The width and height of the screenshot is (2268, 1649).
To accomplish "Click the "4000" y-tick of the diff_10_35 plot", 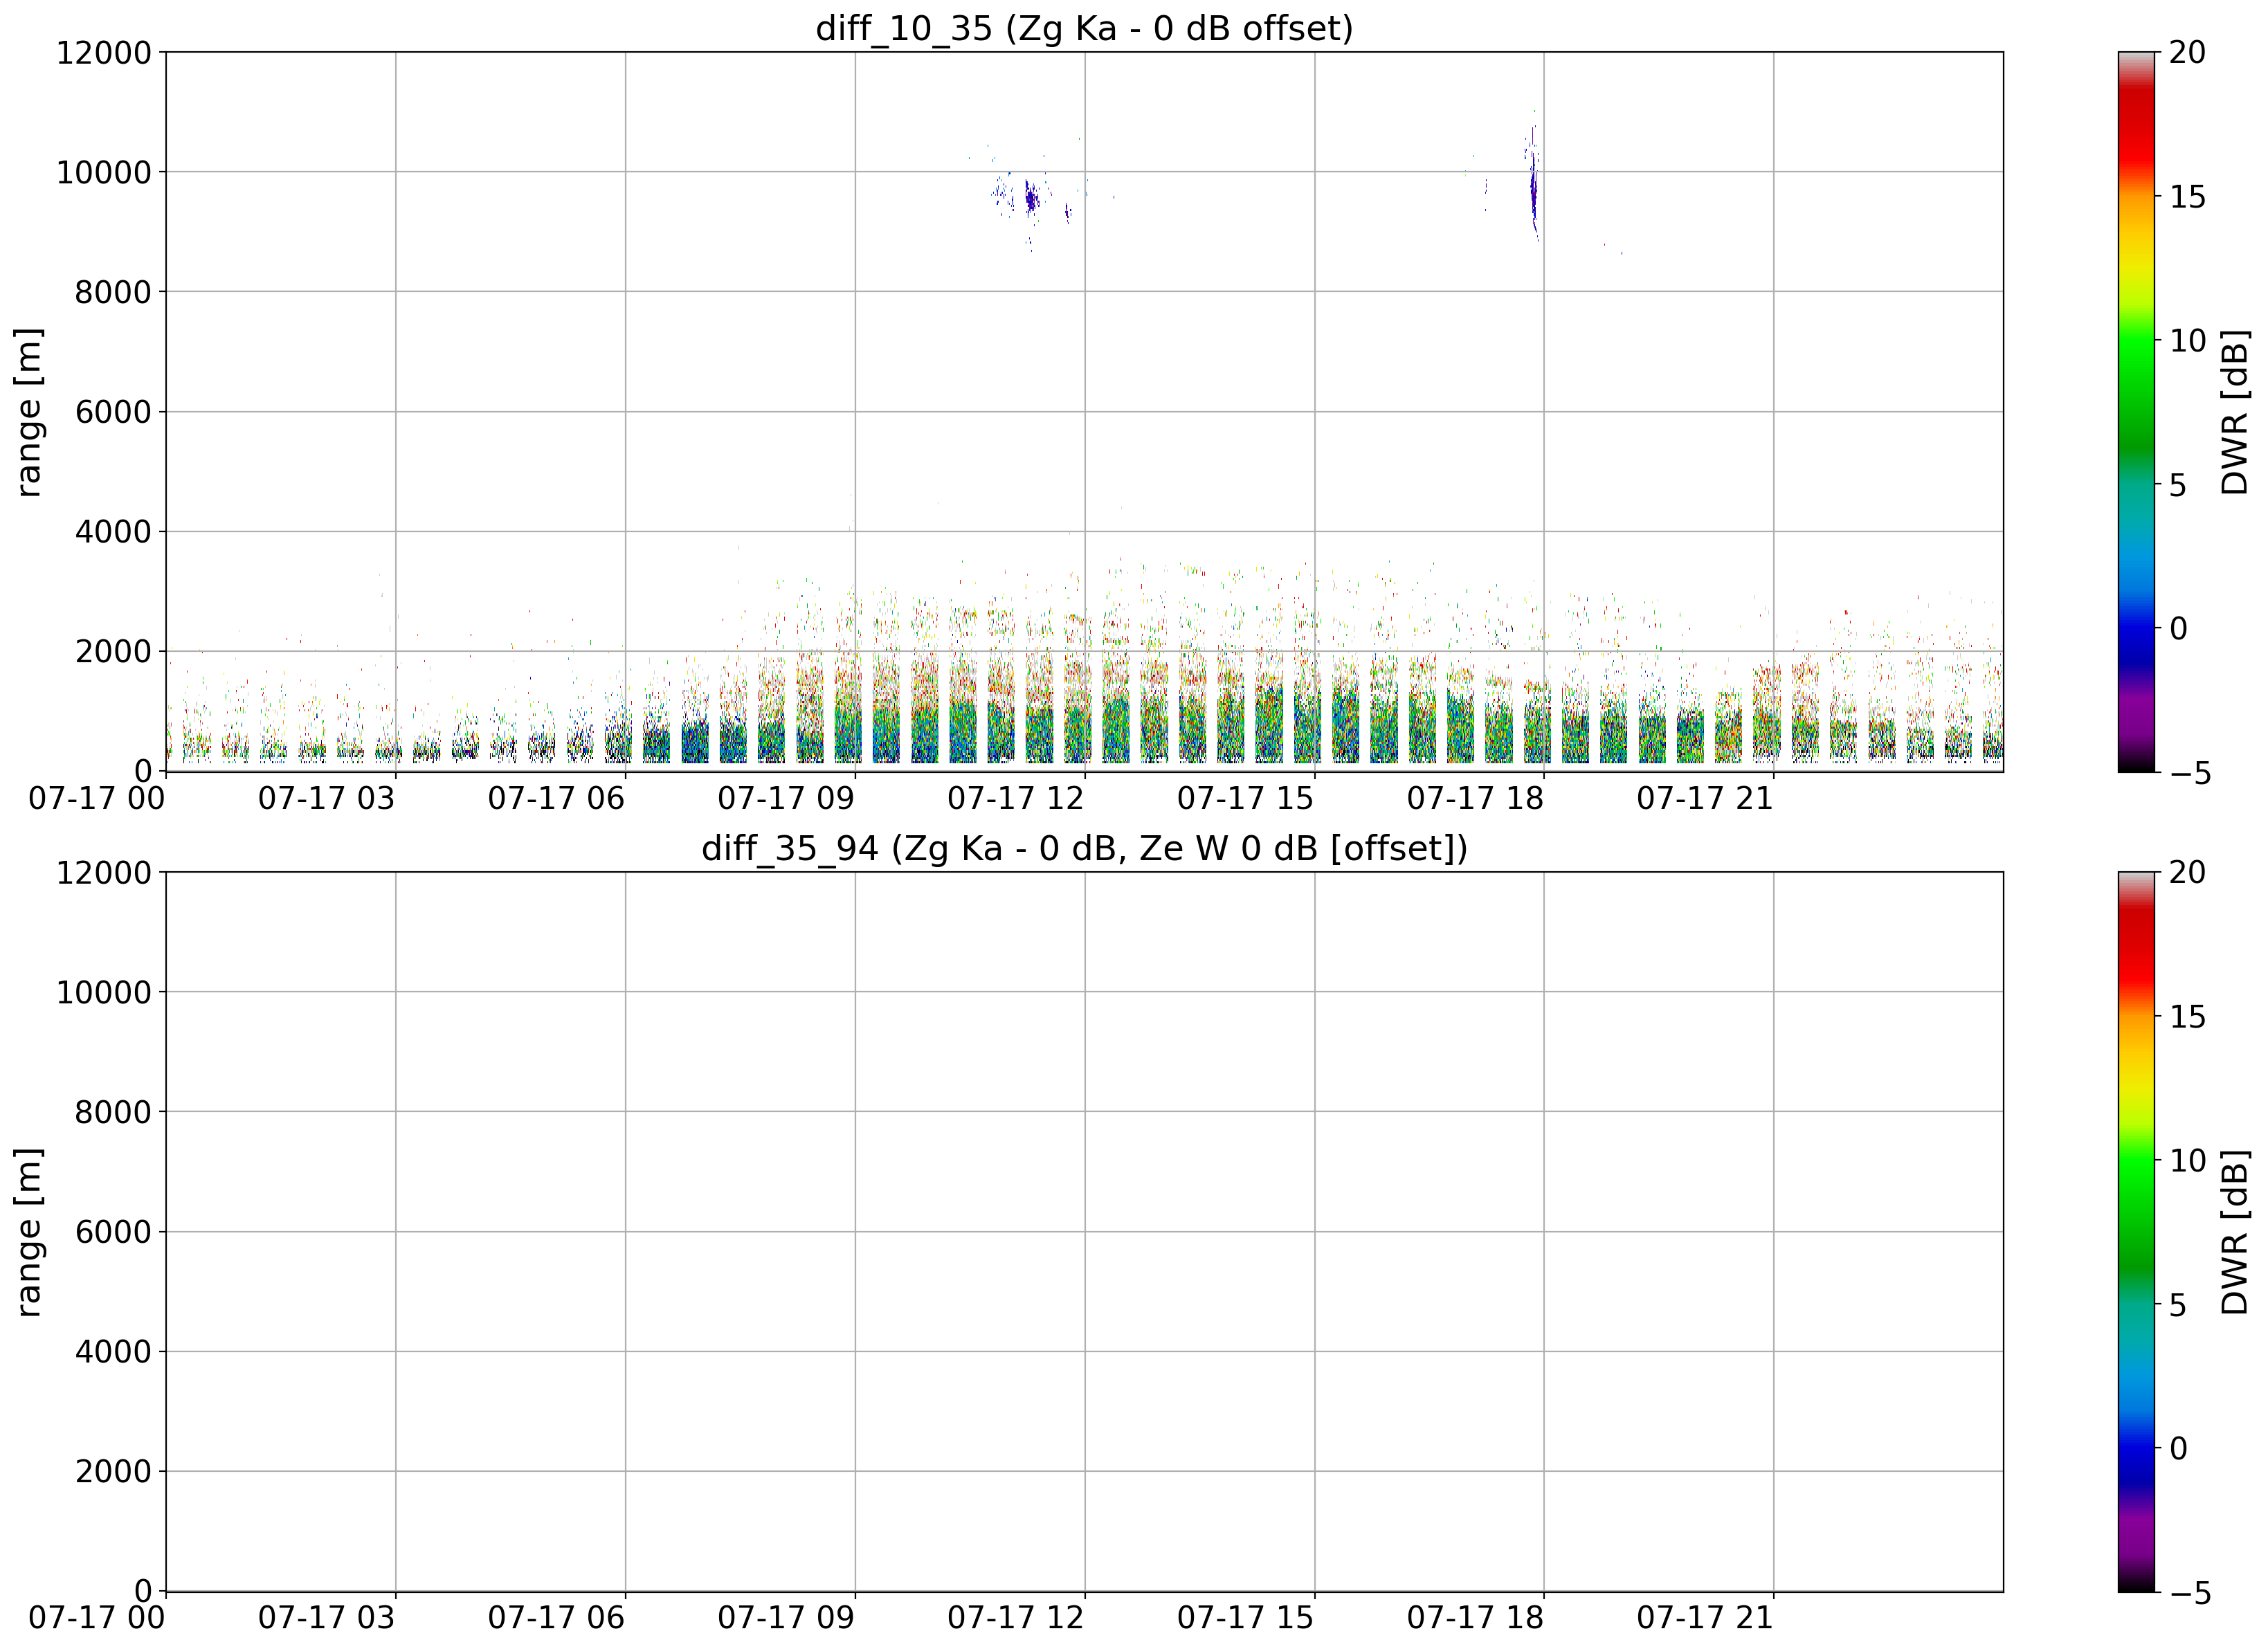I will (113, 531).
